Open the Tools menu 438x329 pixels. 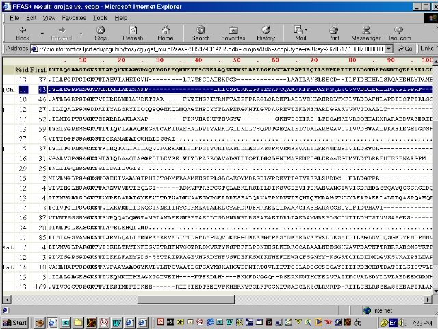click(x=100, y=17)
